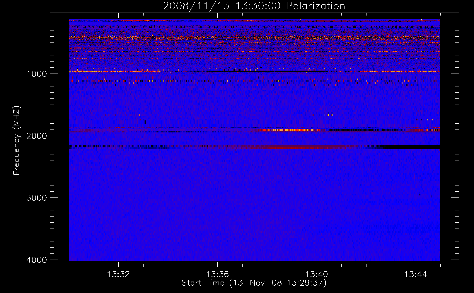
Task: Click the 'Frequency (MHZ)' y-axis label
Action: coord(17,141)
